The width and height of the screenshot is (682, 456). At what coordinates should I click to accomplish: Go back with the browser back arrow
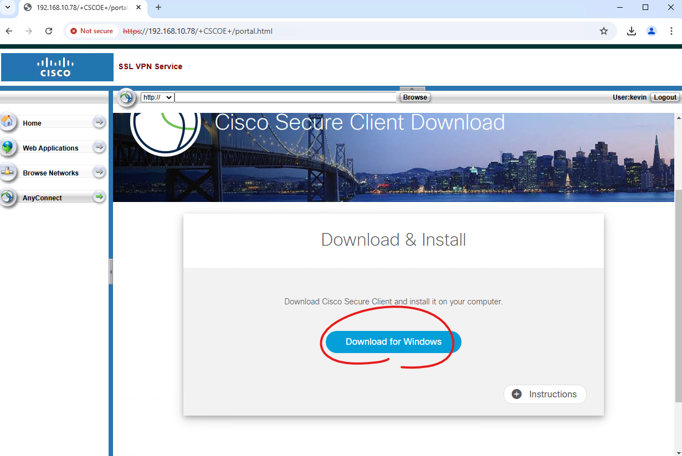tap(9, 31)
